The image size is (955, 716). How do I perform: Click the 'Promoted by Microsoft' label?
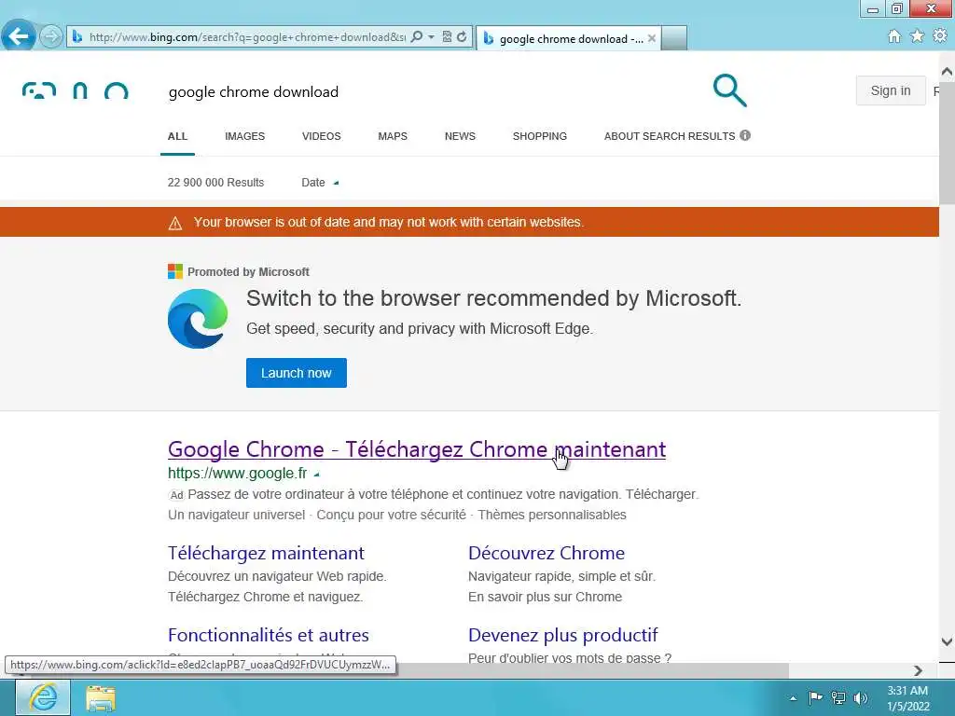click(x=248, y=272)
